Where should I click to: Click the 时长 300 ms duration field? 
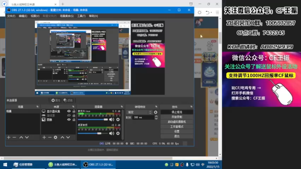coord(143,118)
